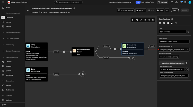Expand Decision Management section
This screenshot has width=193, height=107.
tap(3, 32)
